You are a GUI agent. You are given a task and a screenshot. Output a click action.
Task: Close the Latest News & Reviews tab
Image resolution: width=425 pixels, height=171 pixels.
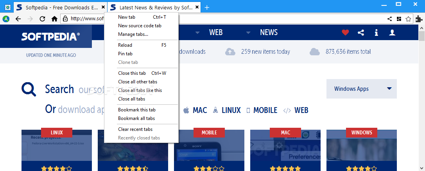pyautogui.click(x=197, y=7)
